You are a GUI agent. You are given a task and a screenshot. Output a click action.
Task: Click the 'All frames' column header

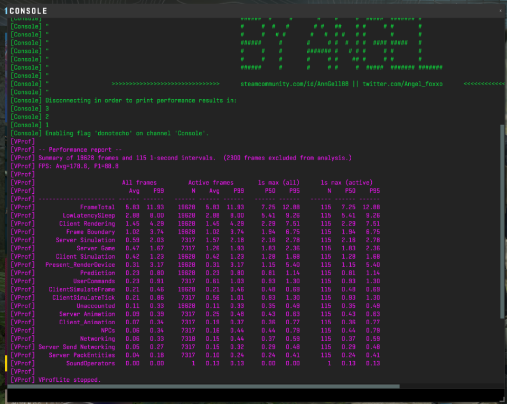(139, 183)
